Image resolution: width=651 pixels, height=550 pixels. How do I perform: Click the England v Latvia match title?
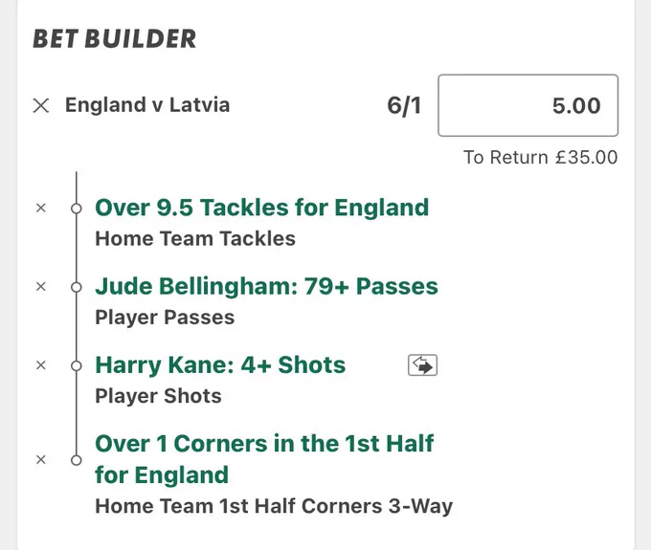147,105
